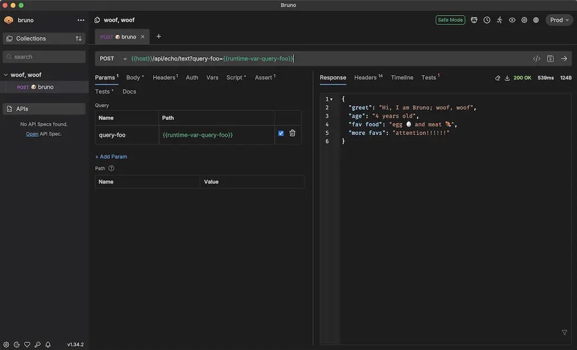
Task: Uncheck the query-foo param checkbox
Action: (281, 133)
